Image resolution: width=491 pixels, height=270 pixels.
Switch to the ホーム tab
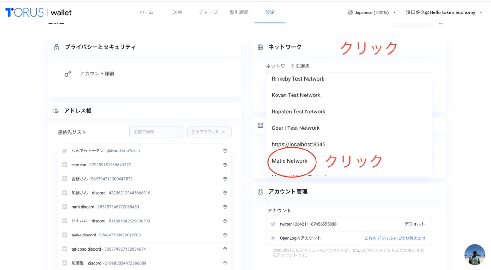tap(146, 12)
